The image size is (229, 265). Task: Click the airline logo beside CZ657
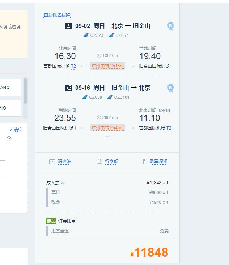[x=111, y=35]
